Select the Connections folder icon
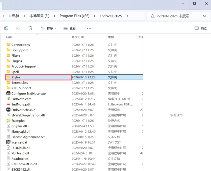 click(8, 45)
